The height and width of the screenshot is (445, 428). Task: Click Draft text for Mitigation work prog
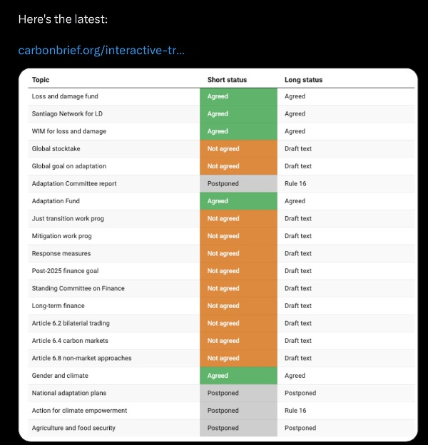tap(298, 236)
